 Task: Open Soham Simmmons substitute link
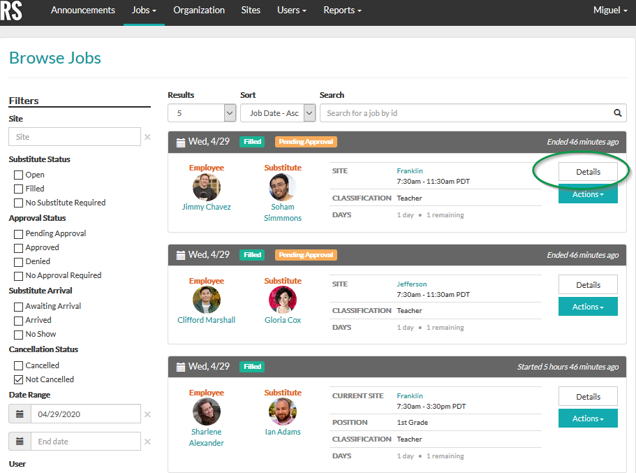(283, 212)
